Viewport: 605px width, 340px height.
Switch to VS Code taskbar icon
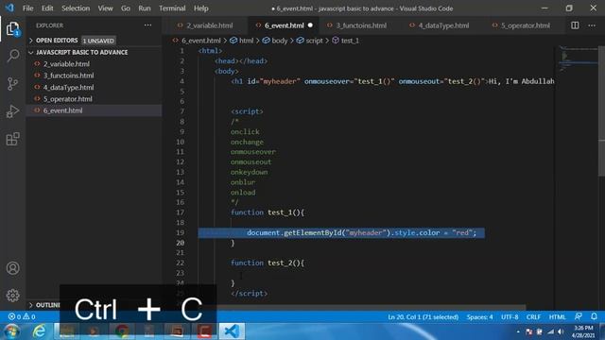tap(232, 331)
